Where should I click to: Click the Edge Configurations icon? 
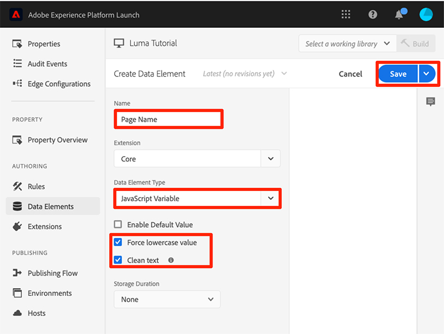point(17,83)
